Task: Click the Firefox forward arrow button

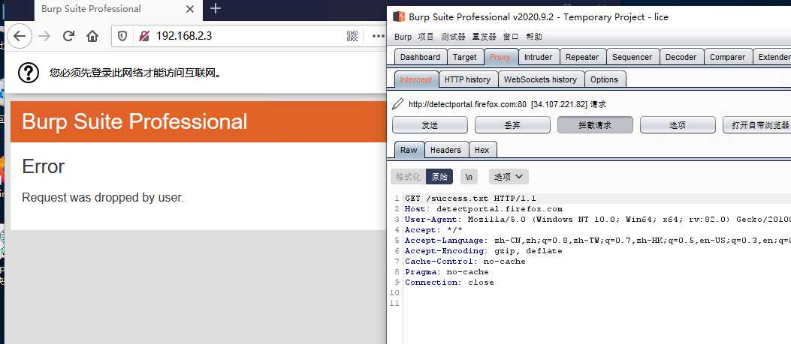Action: pos(44,36)
